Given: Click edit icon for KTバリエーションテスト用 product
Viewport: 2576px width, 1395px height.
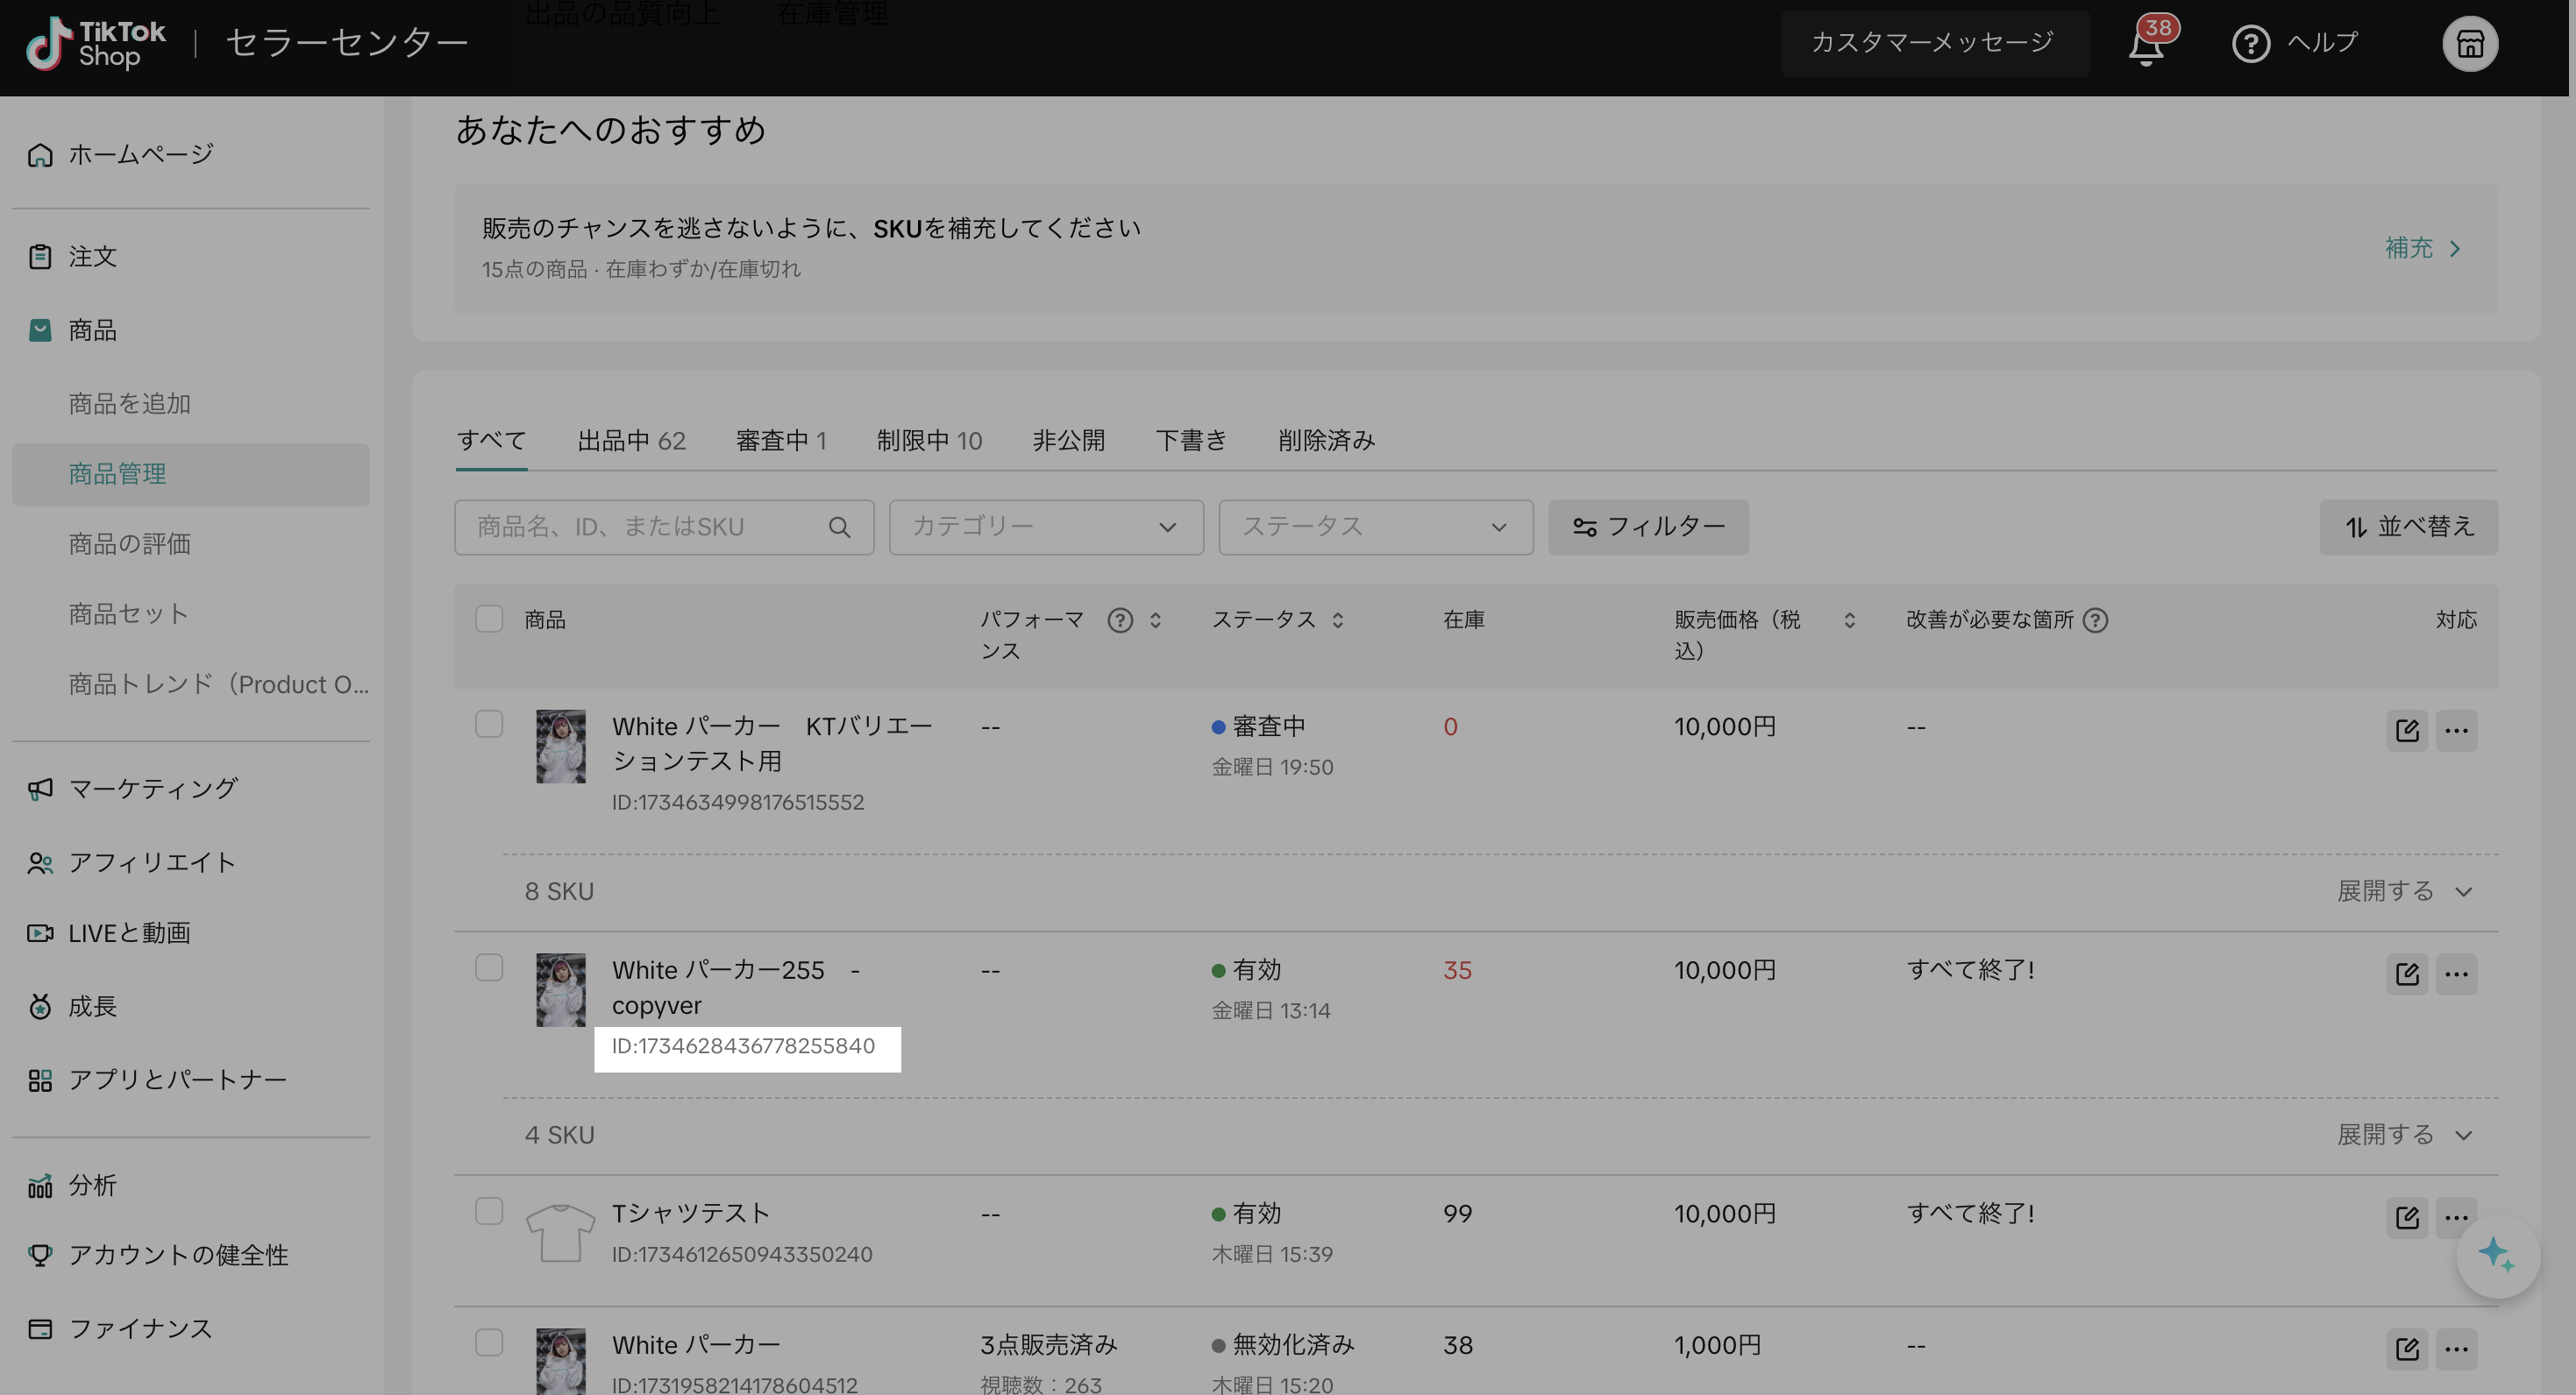Looking at the screenshot, I should pyautogui.click(x=2407, y=731).
